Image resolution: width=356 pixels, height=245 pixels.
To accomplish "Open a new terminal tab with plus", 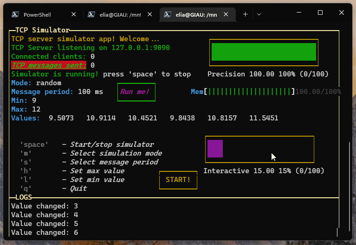I will pos(245,14).
